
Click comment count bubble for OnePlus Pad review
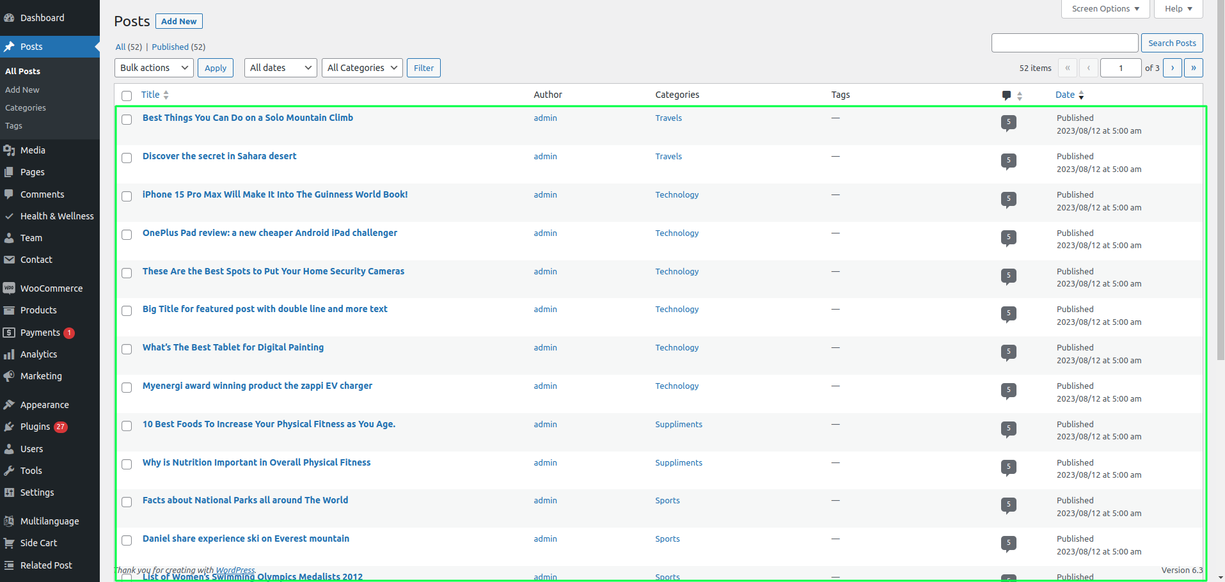(1009, 237)
